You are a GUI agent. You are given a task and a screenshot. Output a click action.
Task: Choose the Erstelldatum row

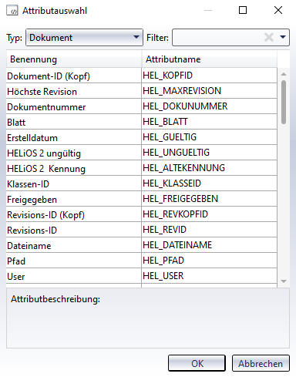pos(142,137)
